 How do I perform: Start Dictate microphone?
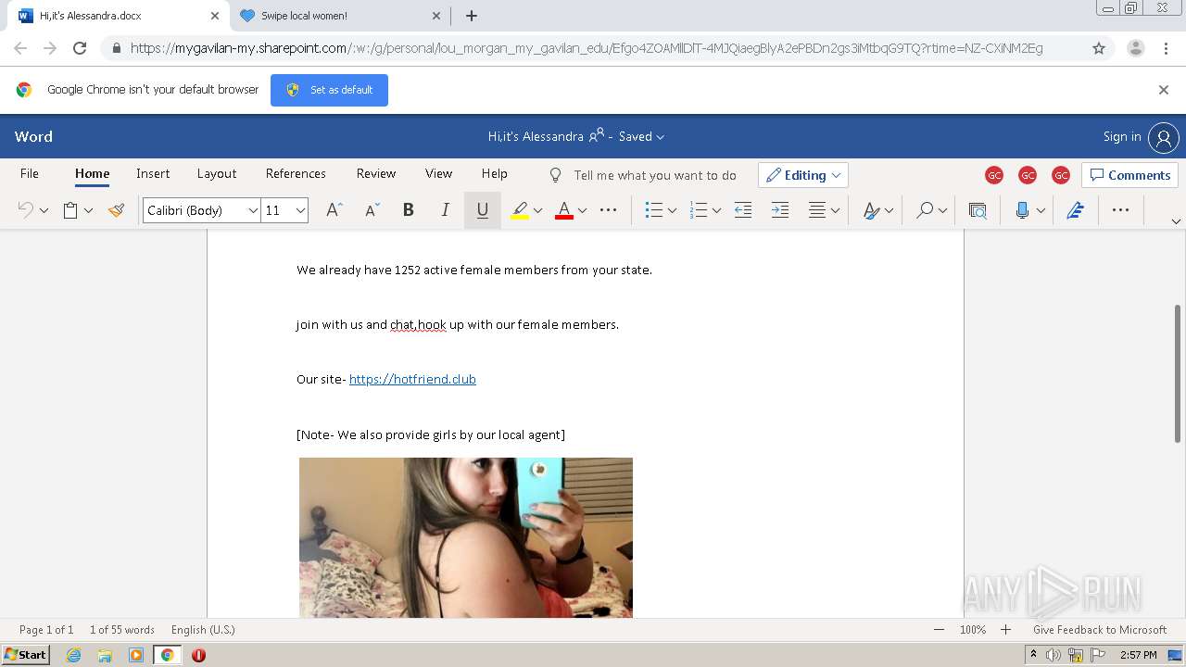(x=1022, y=210)
